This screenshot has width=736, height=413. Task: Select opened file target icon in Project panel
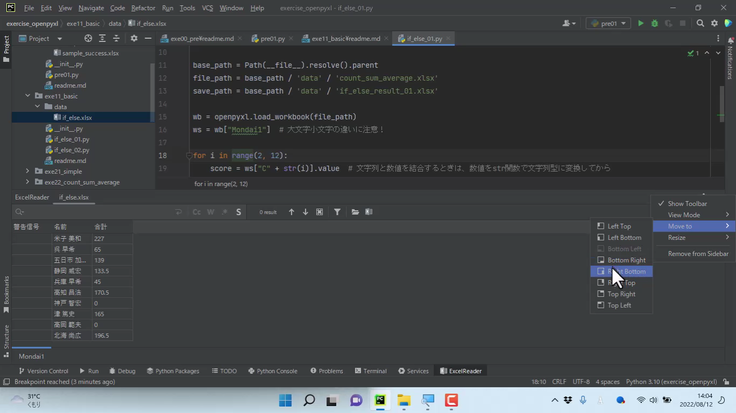[88, 39]
